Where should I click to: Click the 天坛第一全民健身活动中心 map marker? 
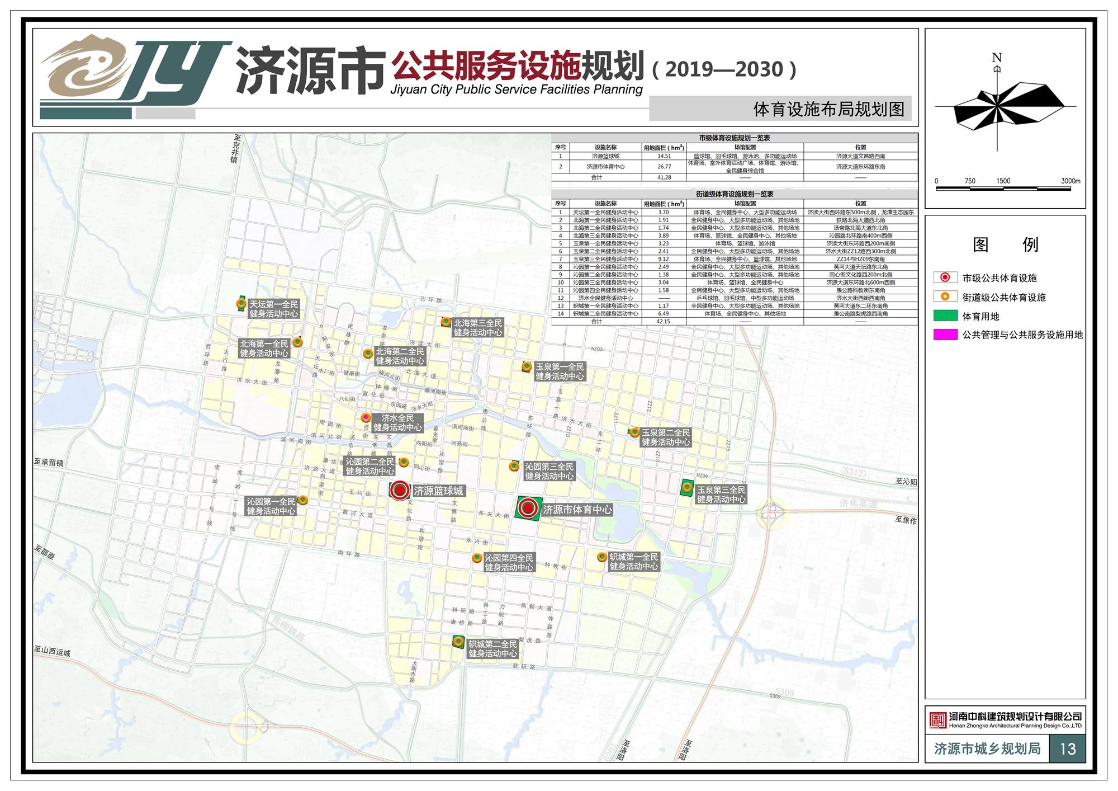(x=241, y=304)
